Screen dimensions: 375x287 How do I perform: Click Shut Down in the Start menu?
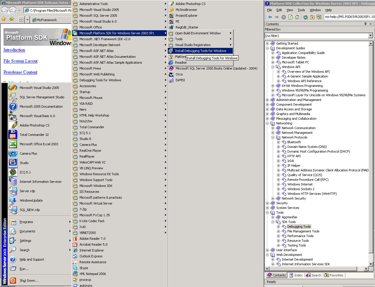point(40,281)
